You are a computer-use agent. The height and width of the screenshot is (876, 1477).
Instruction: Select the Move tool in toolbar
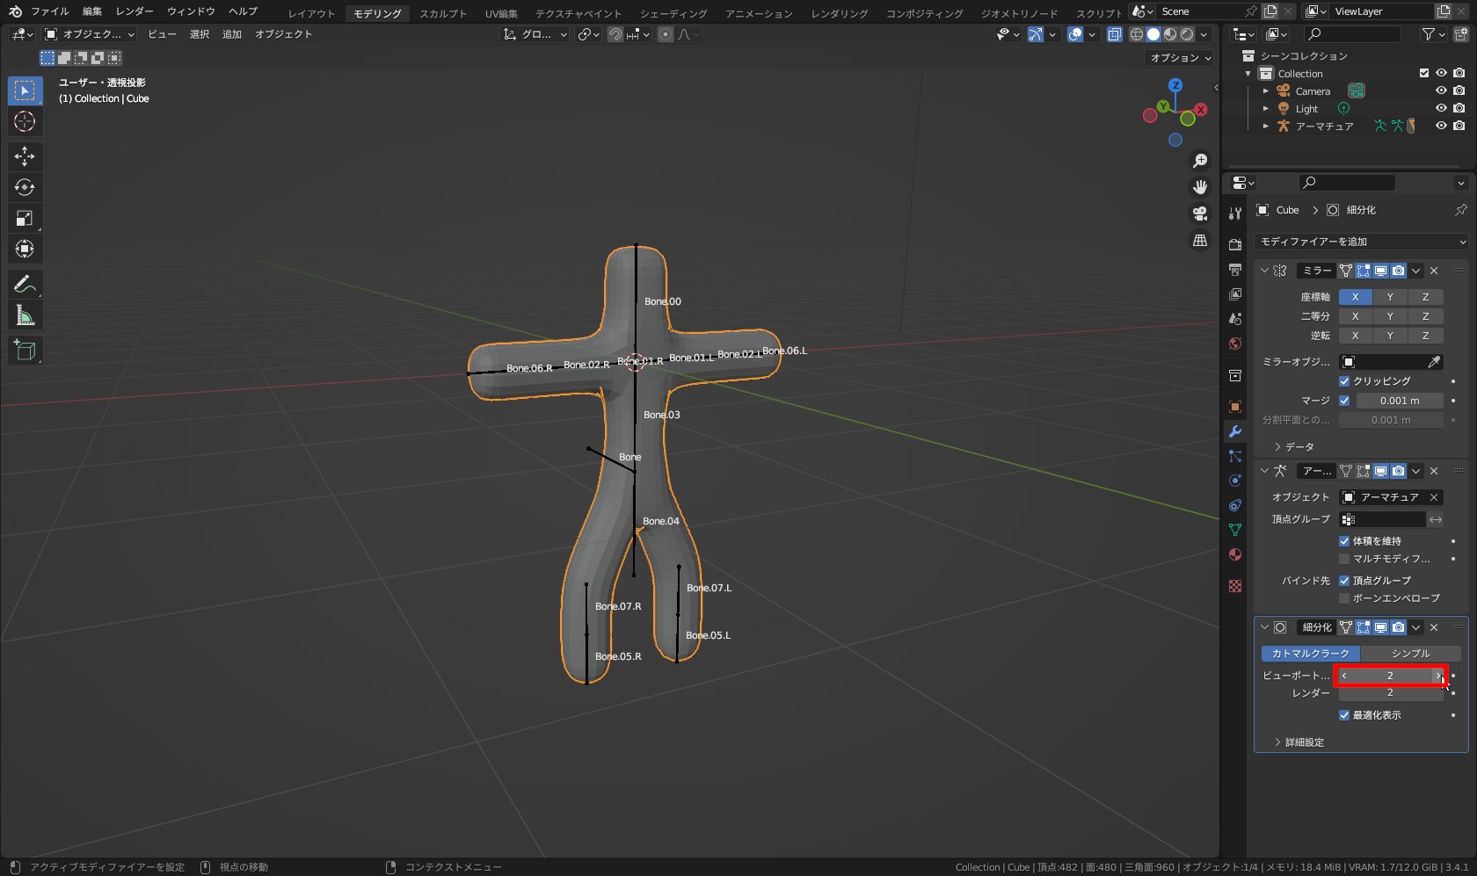coord(25,156)
